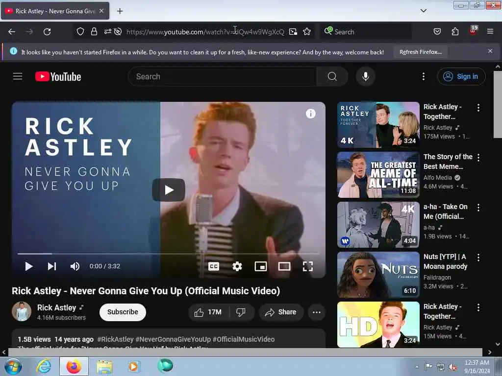Click the YouTube search magnifier button

(332, 76)
